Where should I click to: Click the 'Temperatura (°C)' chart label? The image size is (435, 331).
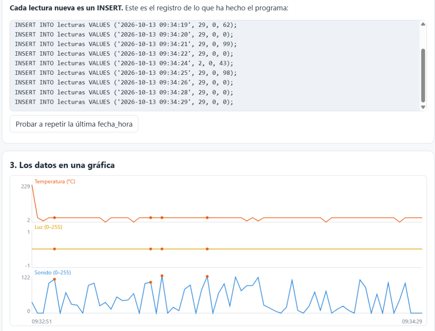coord(55,181)
